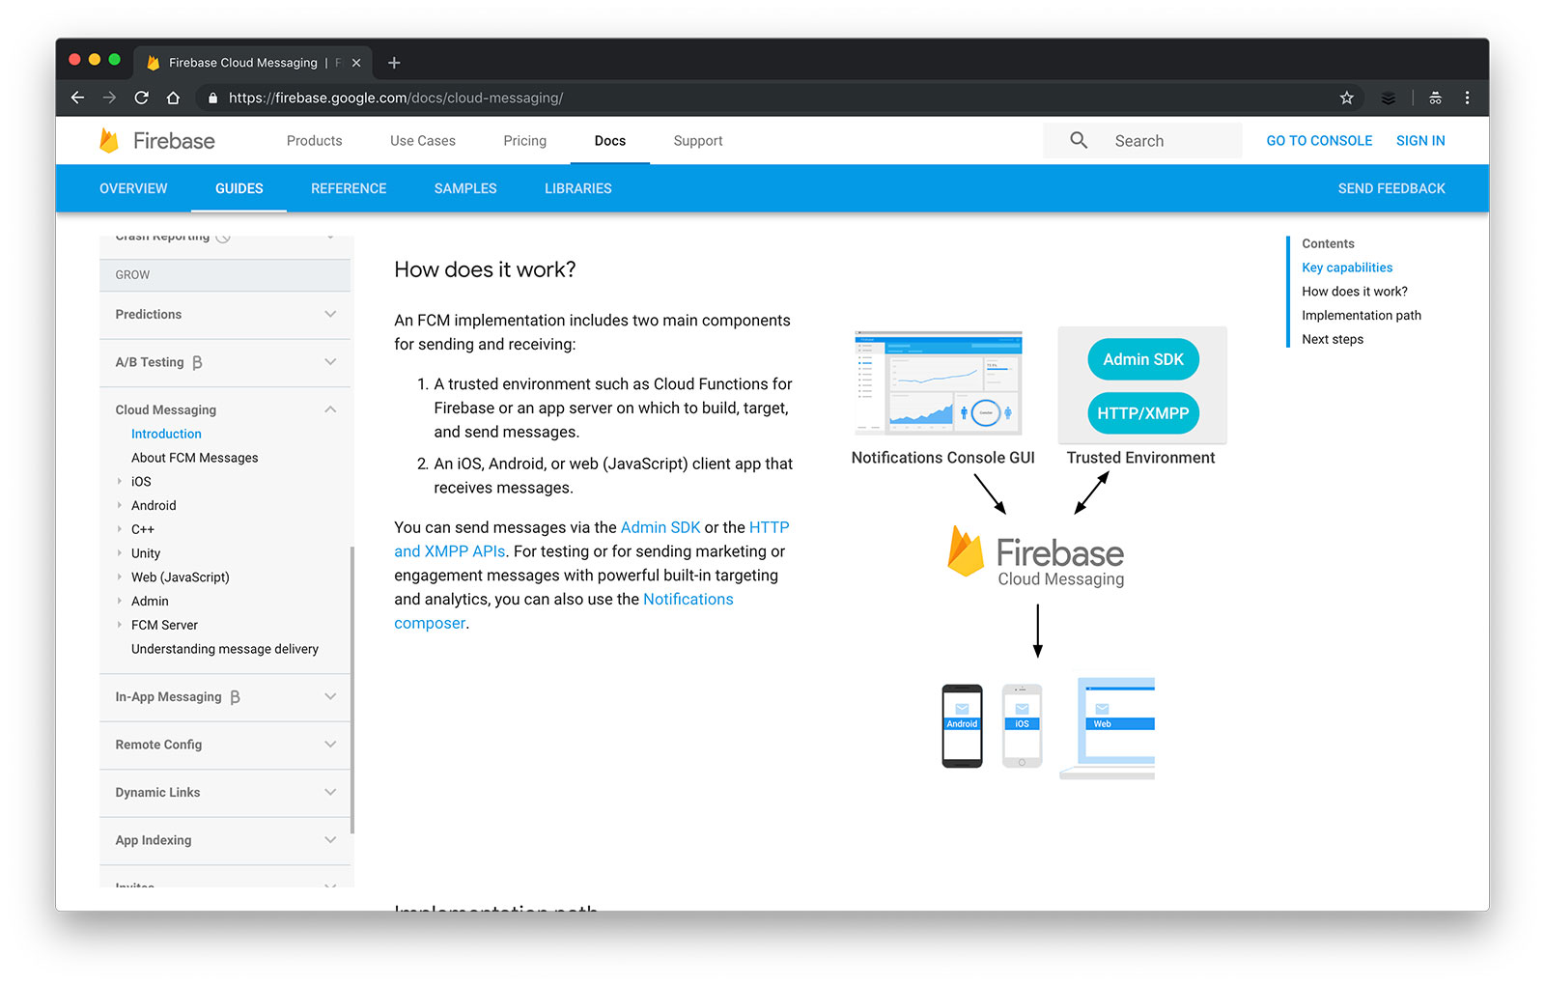Collapse the Cloud Messaging section

click(330, 409)
